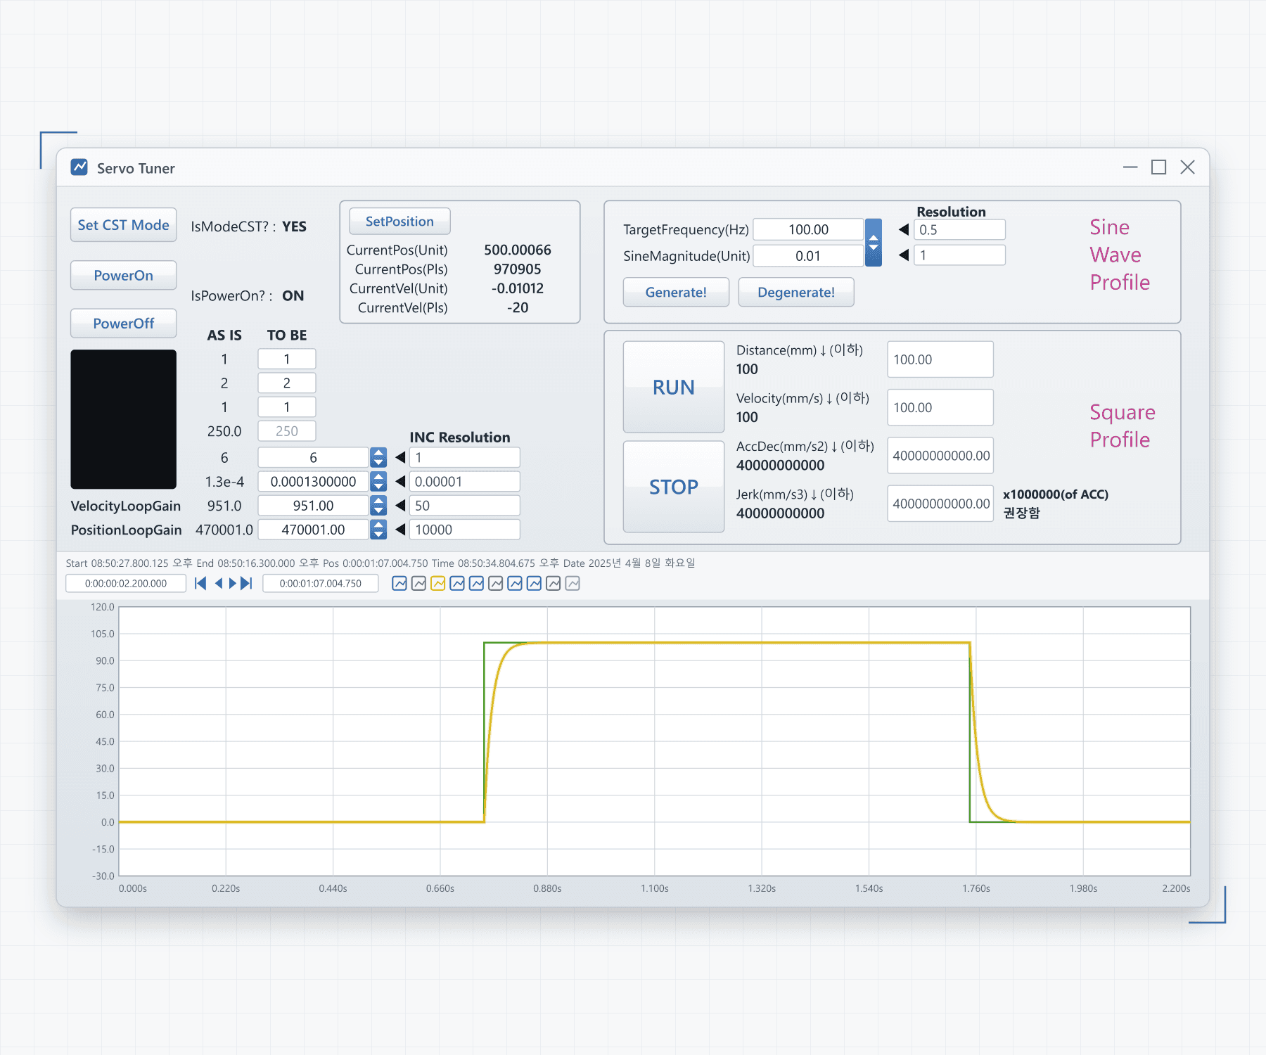Turn servo off with PowerOff
Image resolution: width=1266 pixels, height=1055 pixels.
[123, 323]
